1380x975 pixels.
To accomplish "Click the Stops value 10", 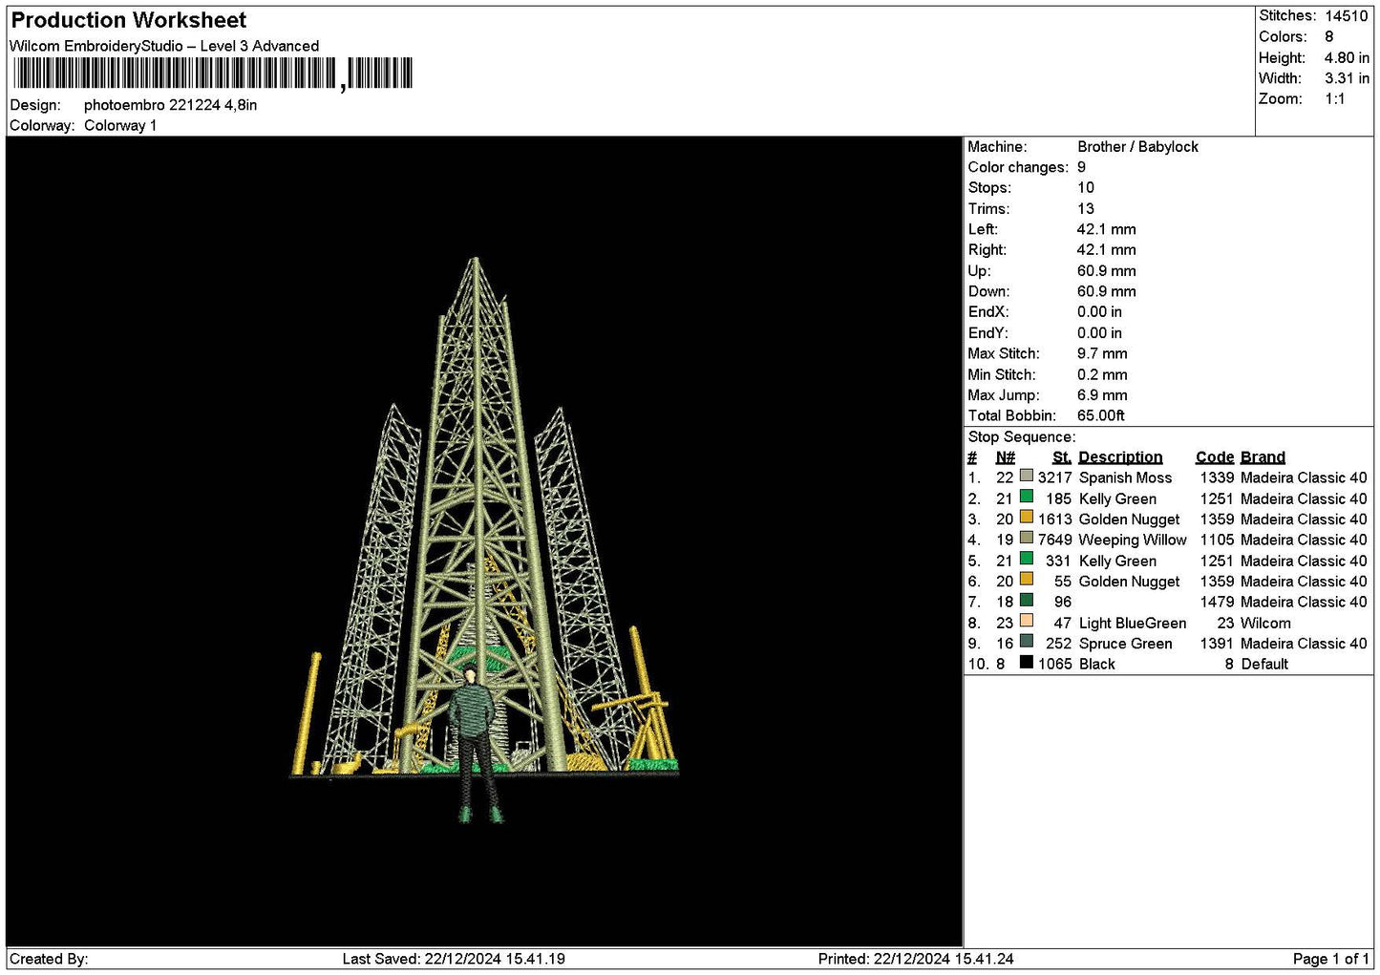I will coord(1086,188).
